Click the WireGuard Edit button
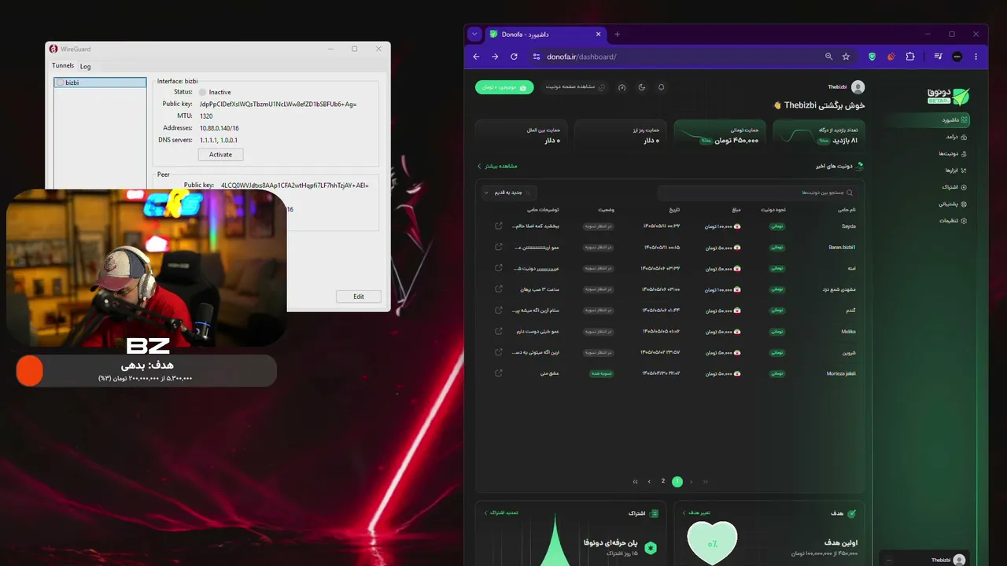The image size is (1007, 566). tap(359, 296)
